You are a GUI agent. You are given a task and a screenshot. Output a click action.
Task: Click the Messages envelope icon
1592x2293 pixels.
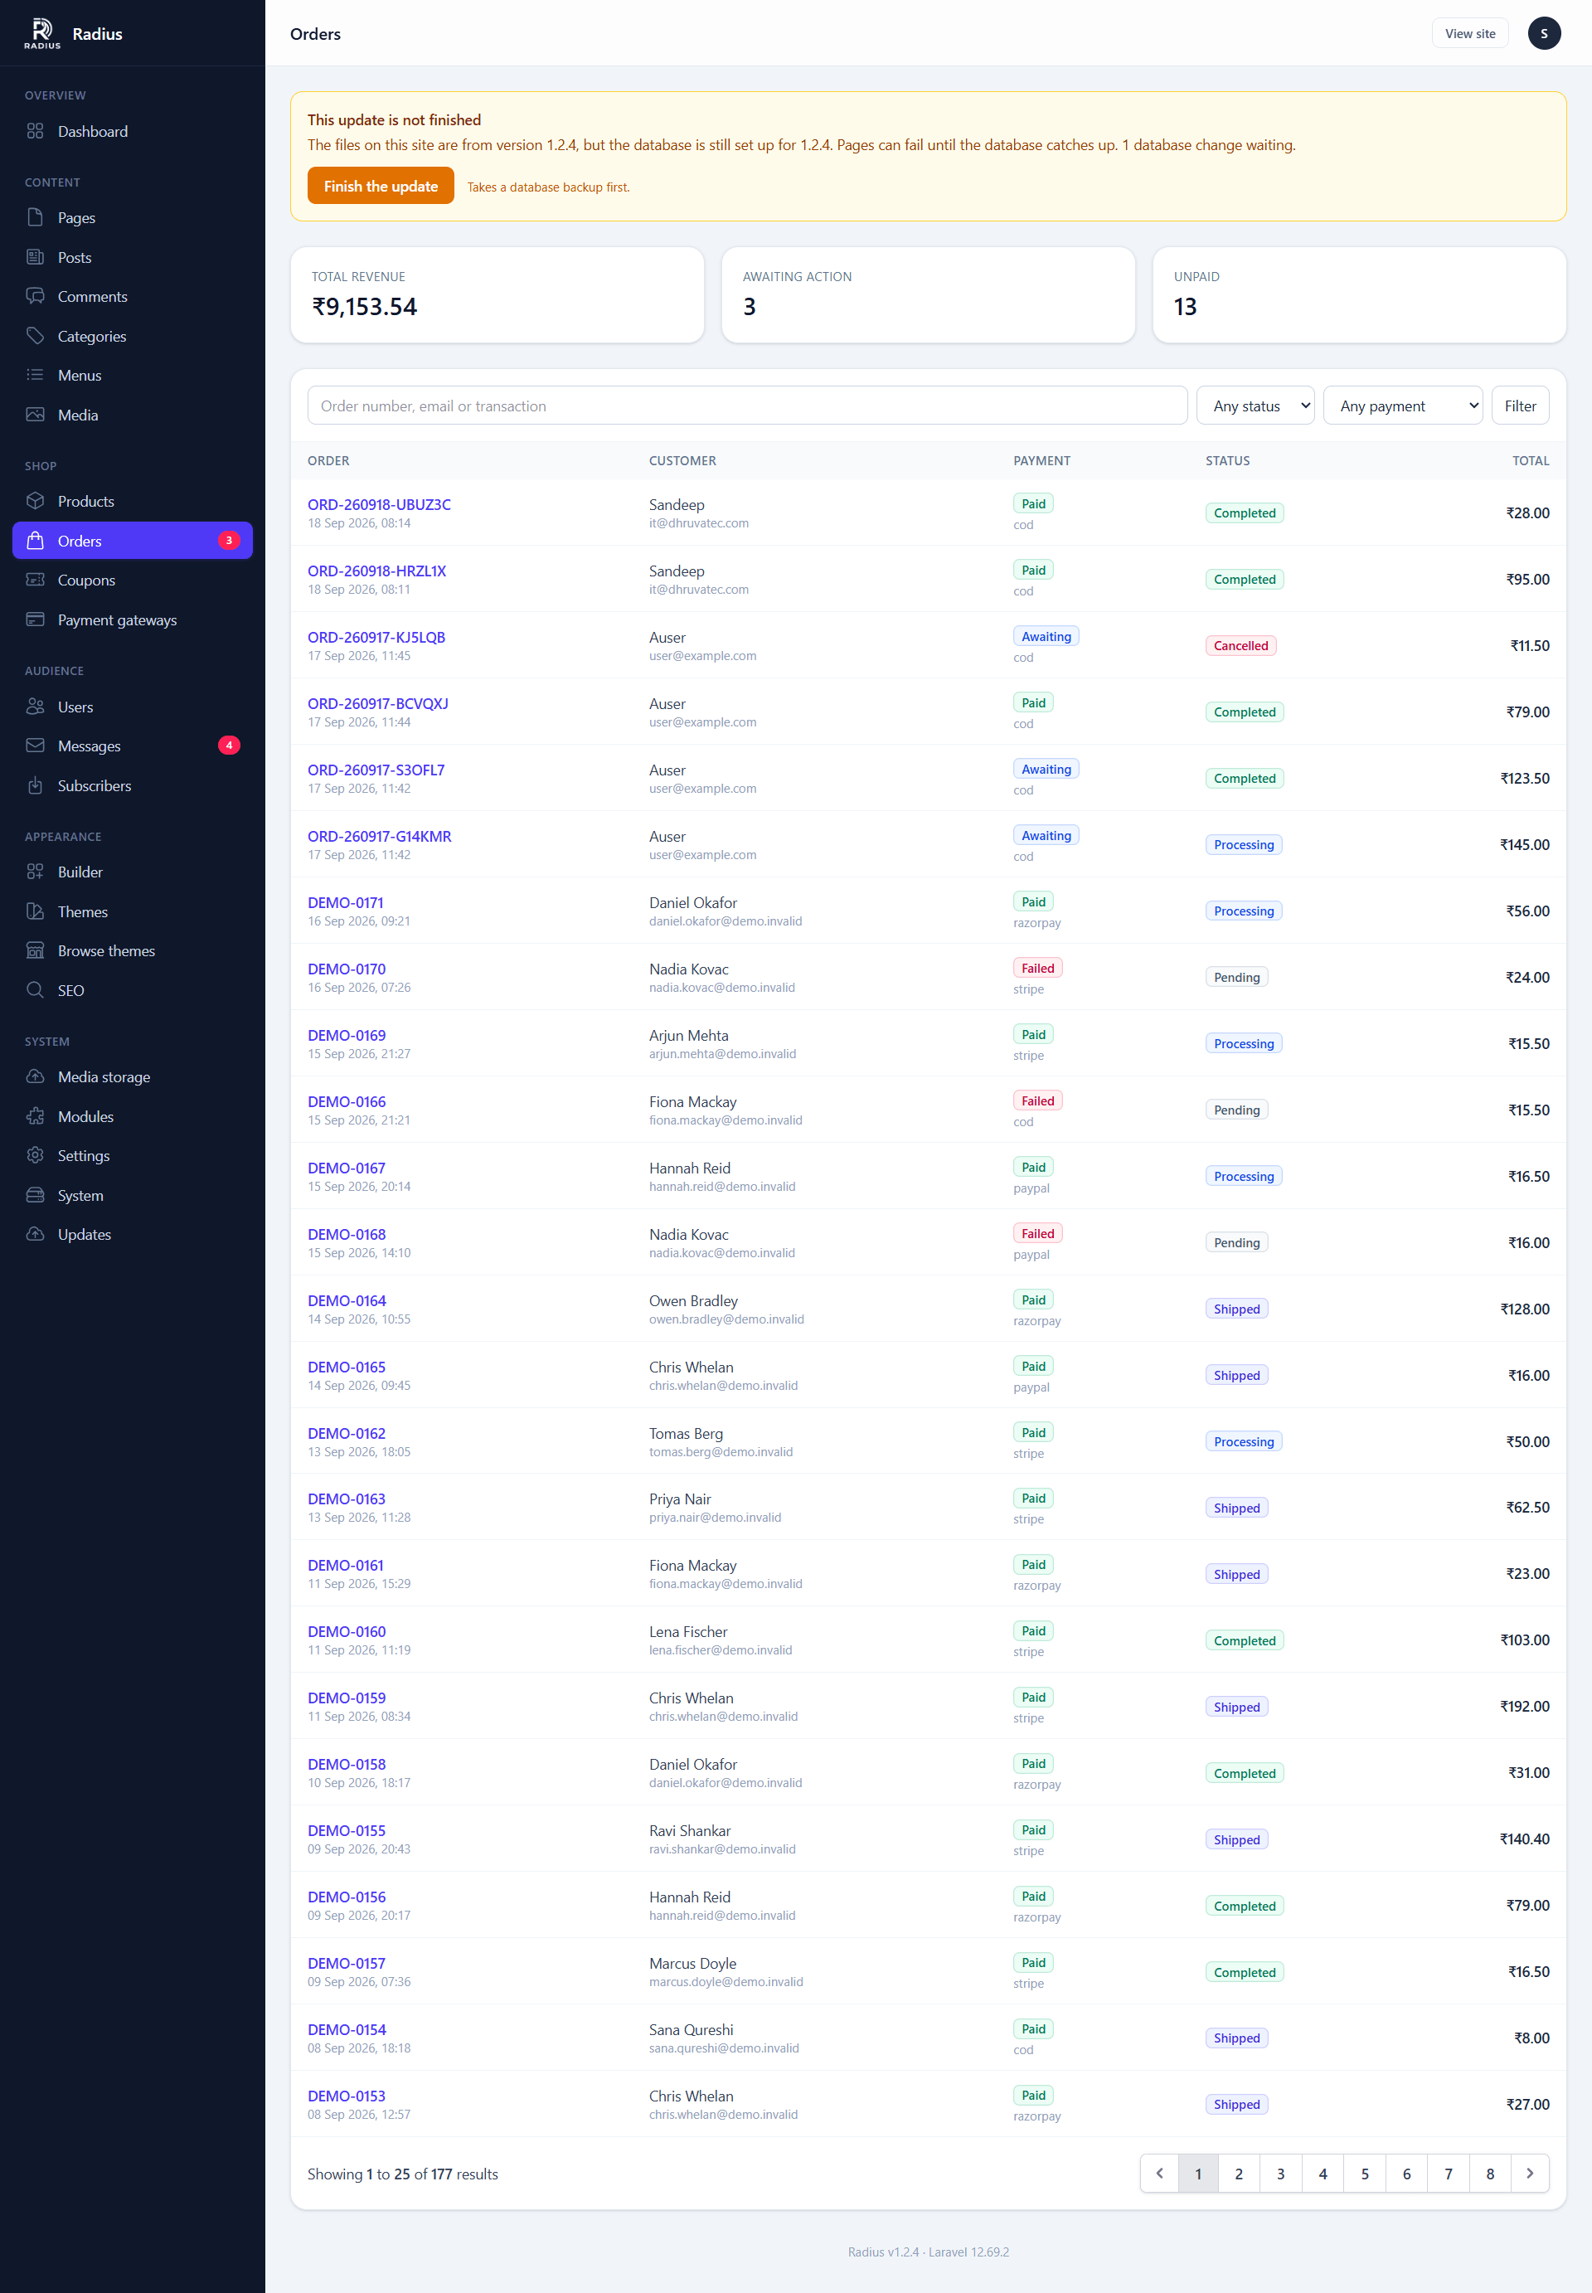[x=35, y=745]
